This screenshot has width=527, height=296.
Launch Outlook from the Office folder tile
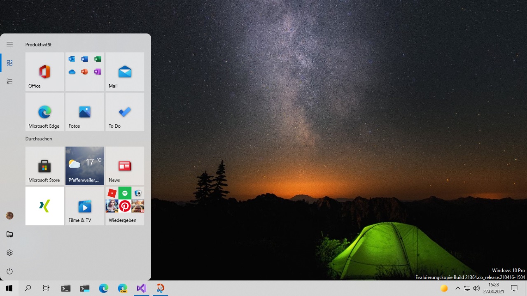pyautogui.click(x=72, y=59)
